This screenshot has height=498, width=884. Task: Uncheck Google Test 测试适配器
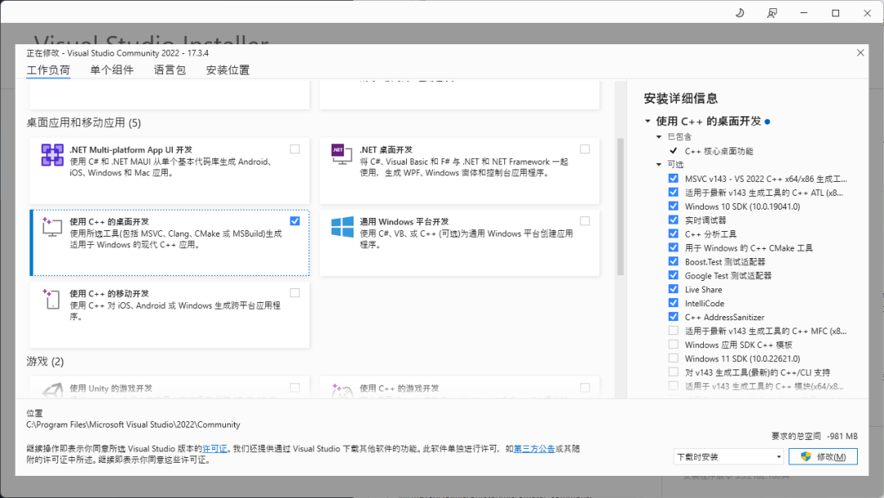point(673,275)
